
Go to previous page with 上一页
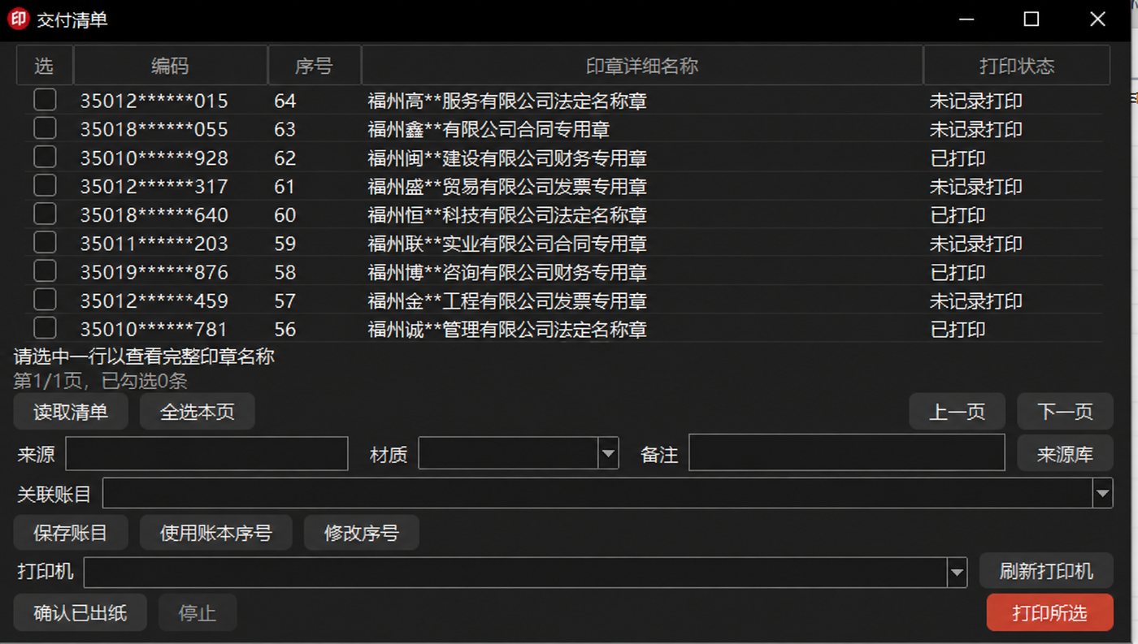pyautogui.click(x=958, y=412)
